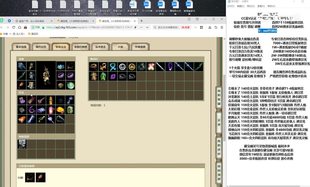This screenshot has width=310, height=187.
Task: Expand the address bar history dropdown
Action: (147, 27)
